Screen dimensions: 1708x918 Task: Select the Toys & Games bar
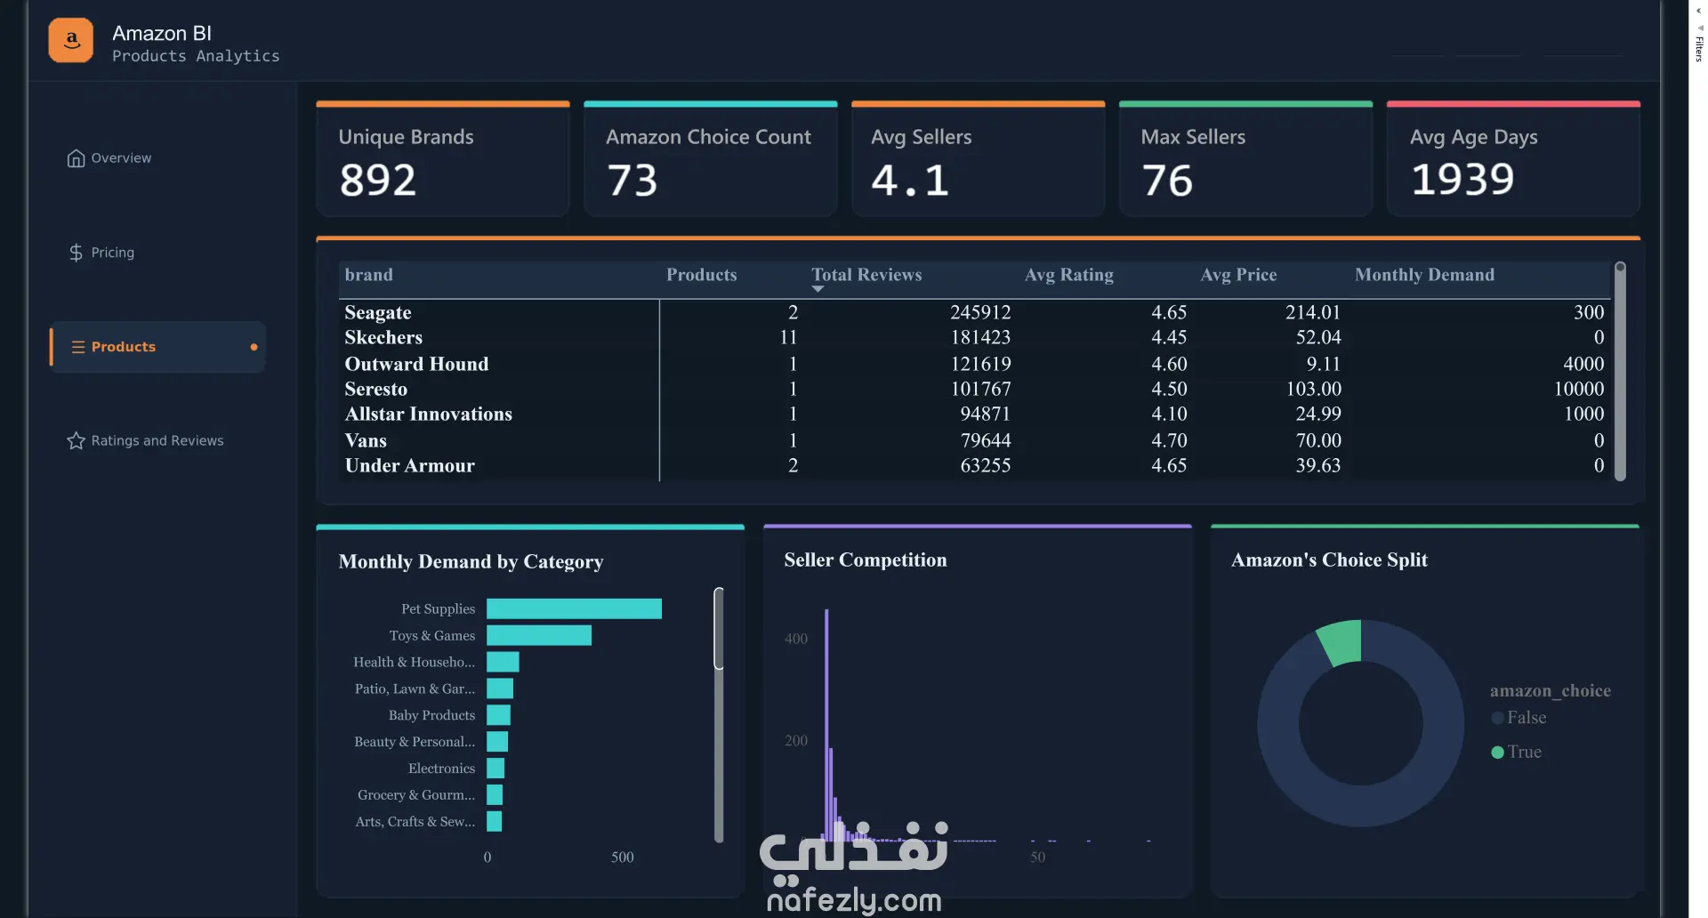coord(539,635)
